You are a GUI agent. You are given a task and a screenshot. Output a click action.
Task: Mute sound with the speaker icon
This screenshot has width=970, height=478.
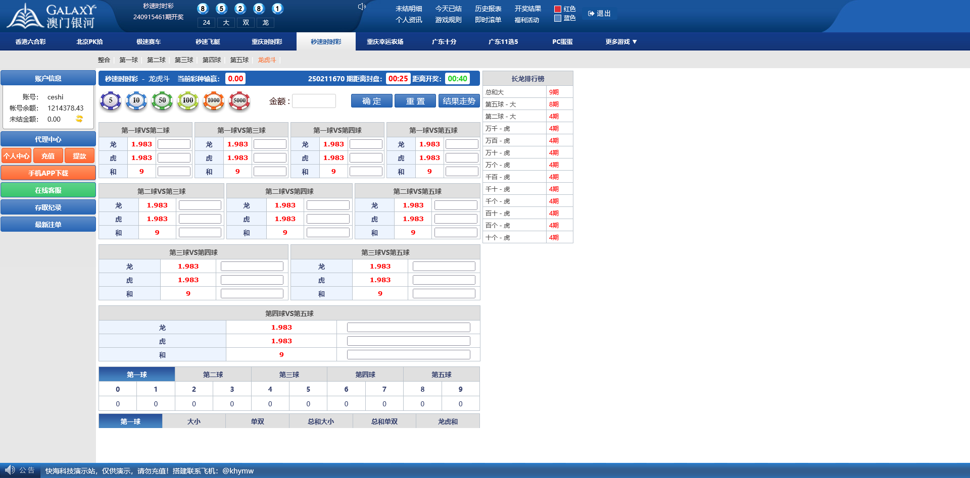(x=362, y=7)
